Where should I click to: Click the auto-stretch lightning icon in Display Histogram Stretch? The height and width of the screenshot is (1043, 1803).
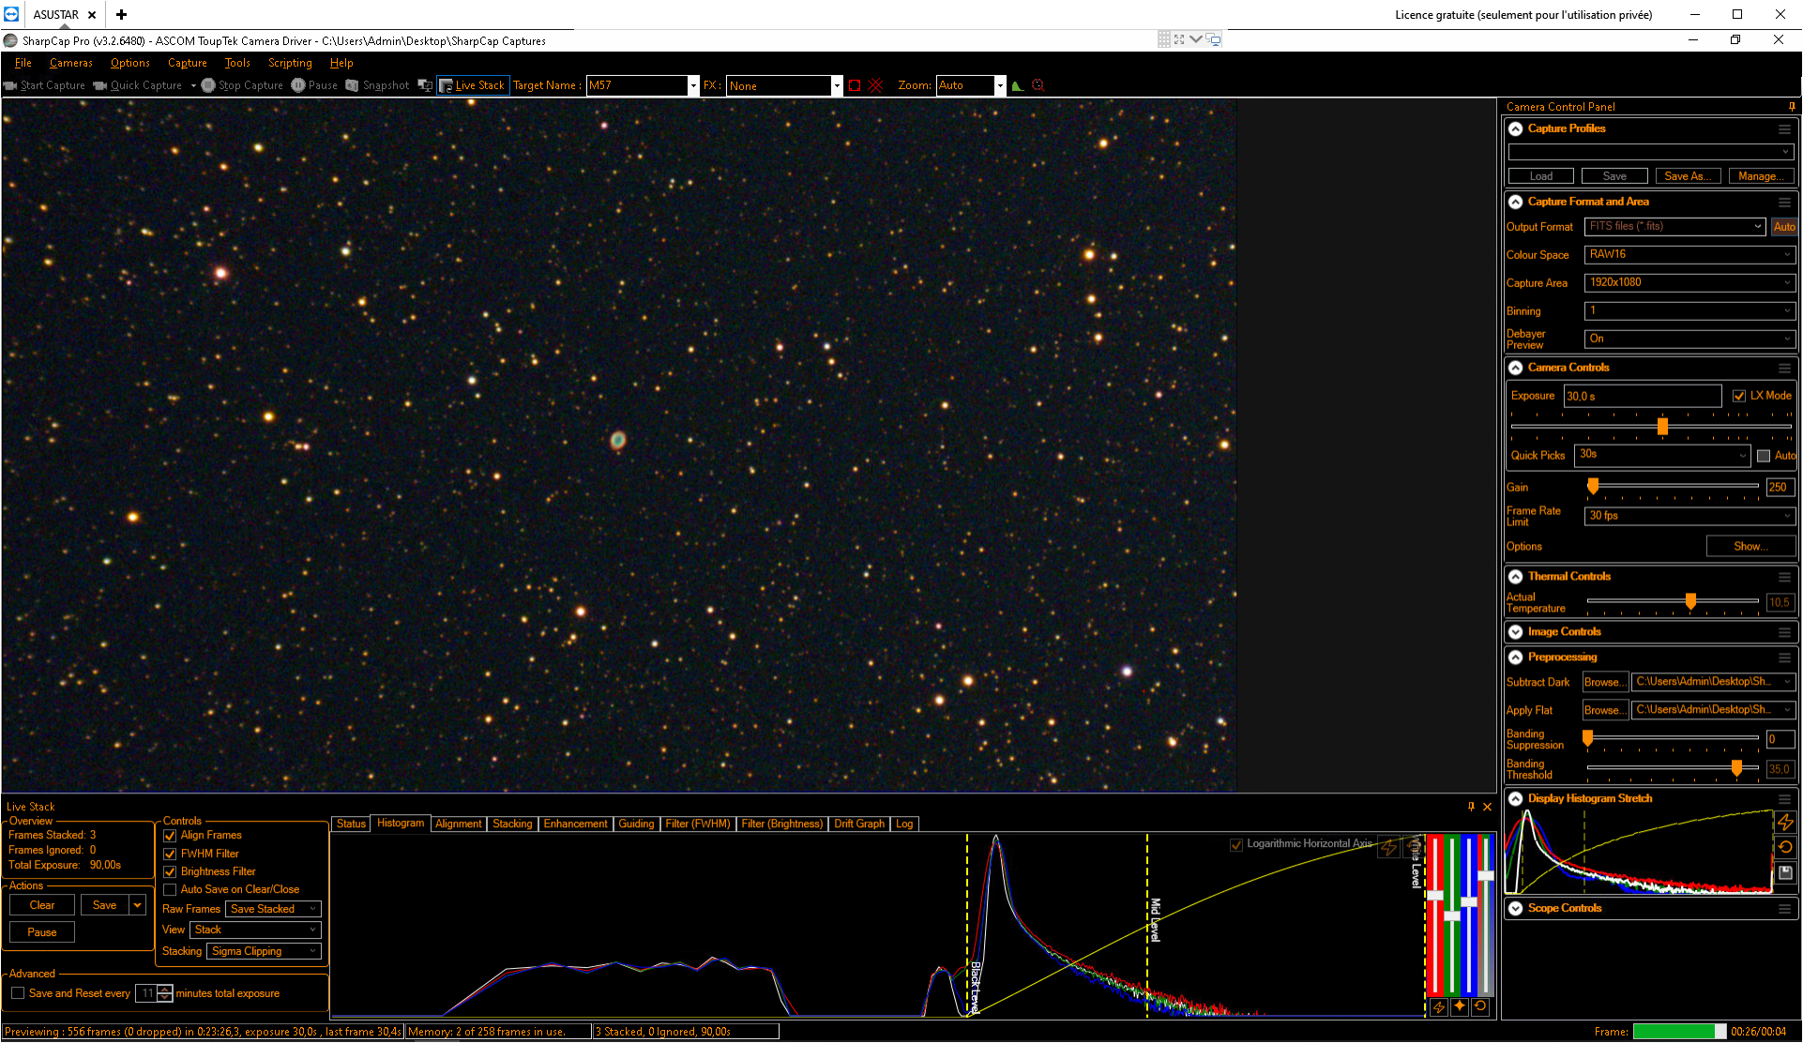tap(1785, 823)
